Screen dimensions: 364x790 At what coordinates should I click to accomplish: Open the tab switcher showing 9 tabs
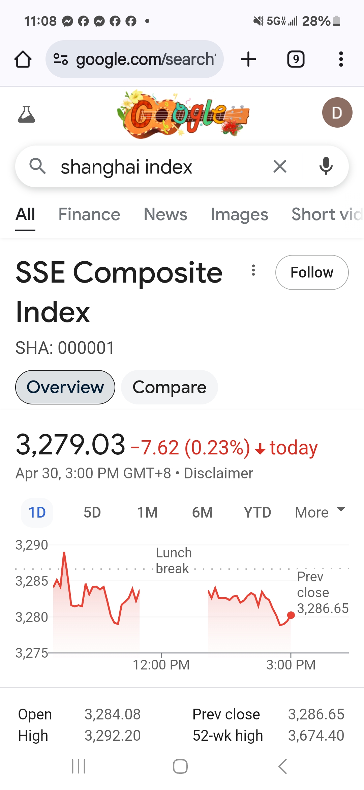tap(296, 59)
